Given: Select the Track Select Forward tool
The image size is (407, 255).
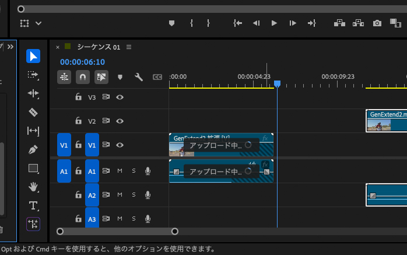Looking at the screenshot, I should 33,75.
